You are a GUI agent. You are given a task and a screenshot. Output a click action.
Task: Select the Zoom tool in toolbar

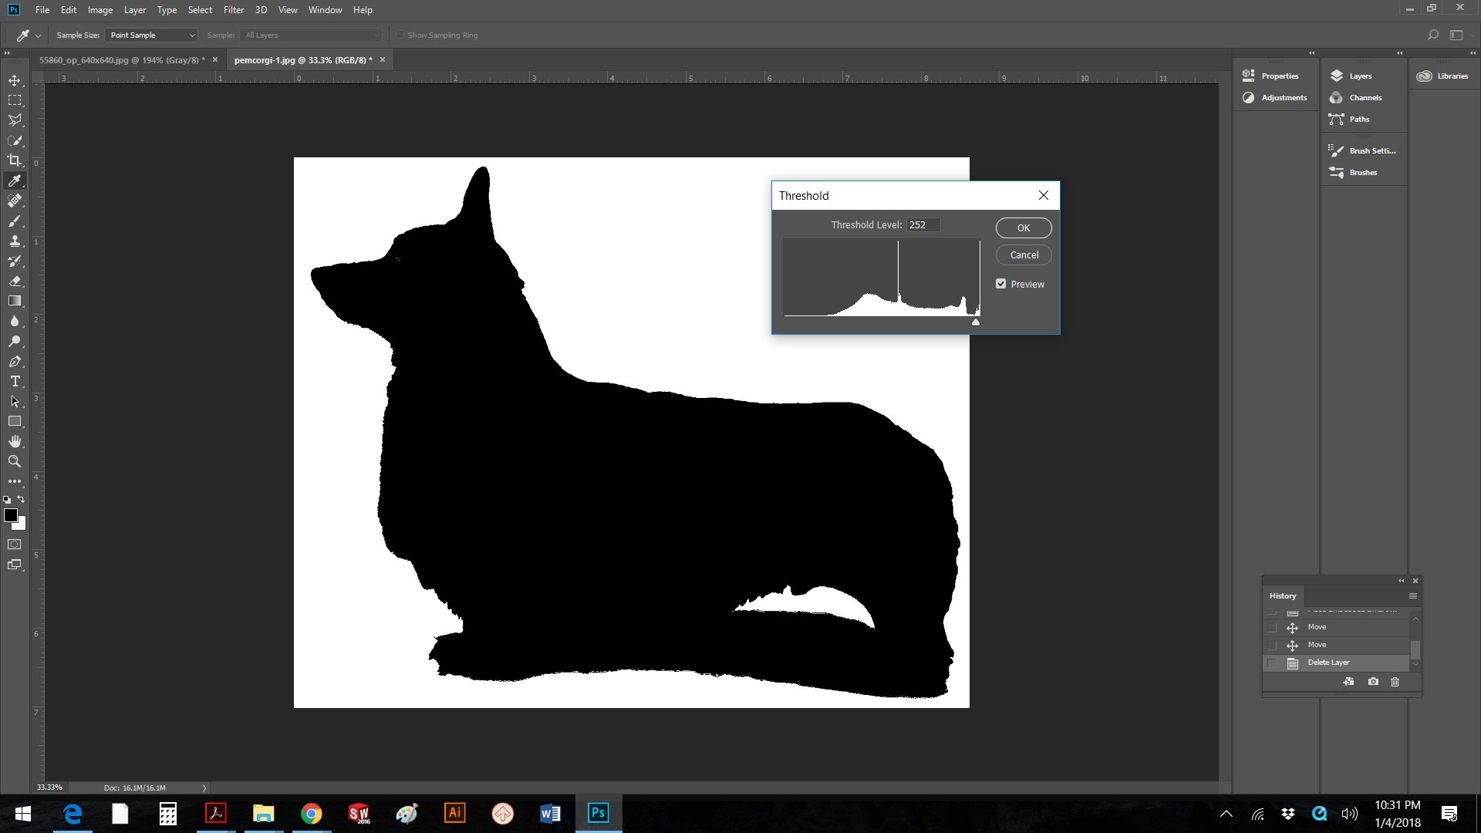(x=15, y=461)
